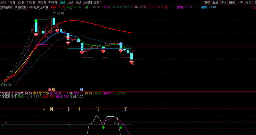Click the 聚集 27.73 value
Viewport: 256px width, 135px height.
[184, 7]
